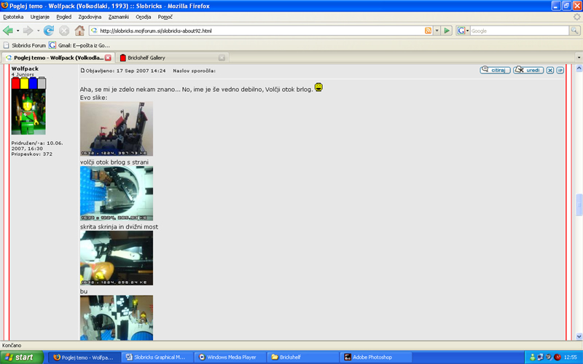Click the green Go arrow button
Screen dimensions: 583x364
tap(447, 31)
